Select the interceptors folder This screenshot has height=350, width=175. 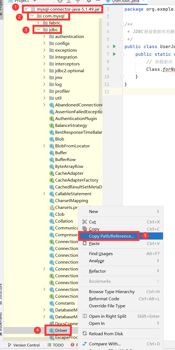tap(67, 64)
